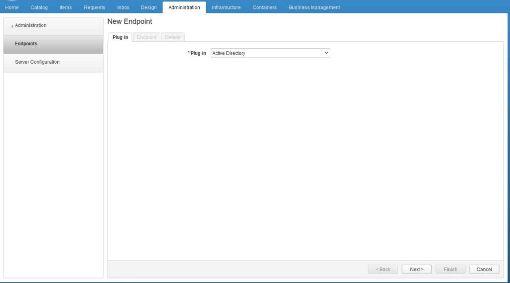Select the Administration top tab
This screenshot has height=283, width=510.
coord(184,7)
